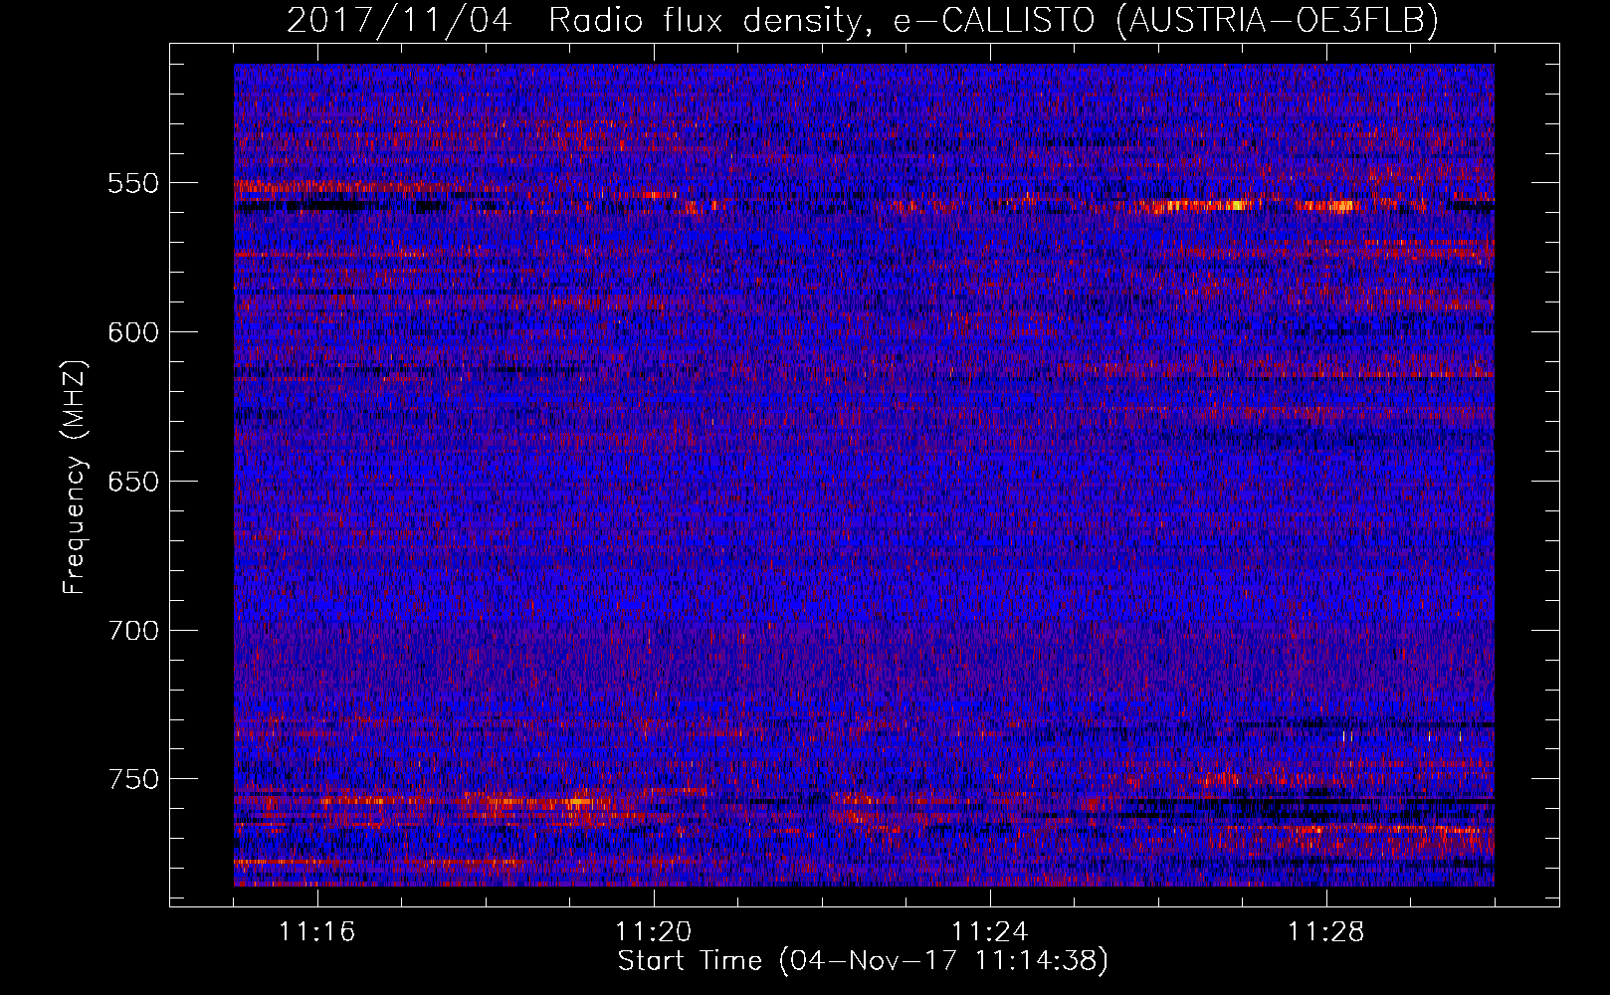Click the plot title mentioning e-CALLISTO AUSTRIA-OE3FLB
Image resolution: width=1610 pixels, height=995 pixels.
tap(863, 20)
